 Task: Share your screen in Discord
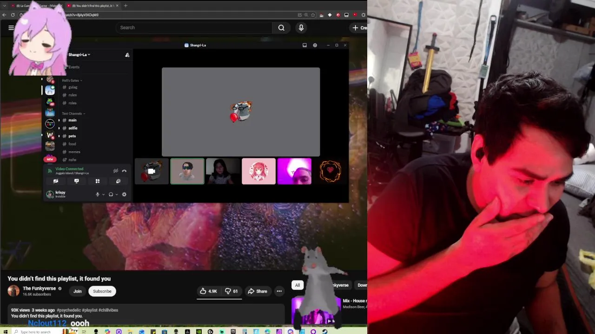click(77, 181)
